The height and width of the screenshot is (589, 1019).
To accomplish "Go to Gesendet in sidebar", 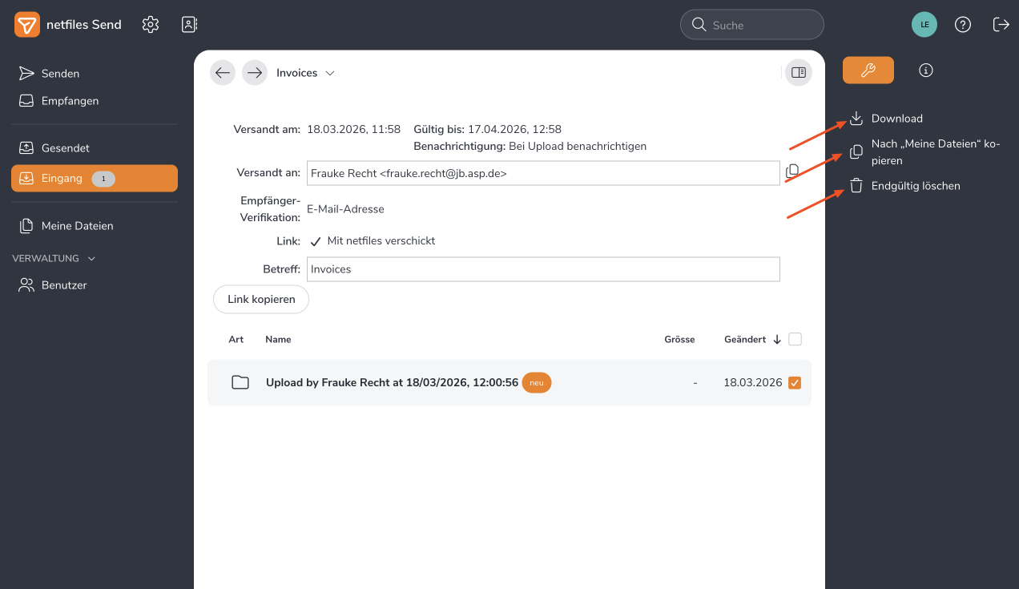I will coord(65,148).
